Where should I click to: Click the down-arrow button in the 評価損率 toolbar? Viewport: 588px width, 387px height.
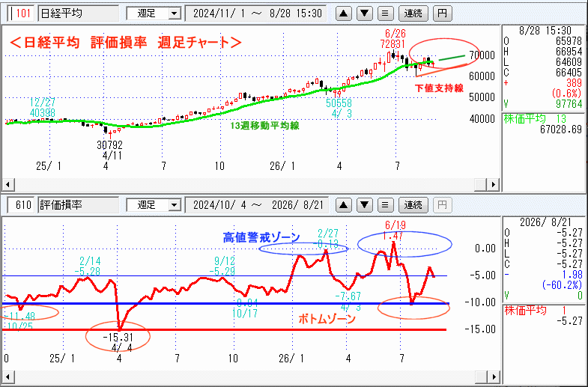tap(364, 205)
